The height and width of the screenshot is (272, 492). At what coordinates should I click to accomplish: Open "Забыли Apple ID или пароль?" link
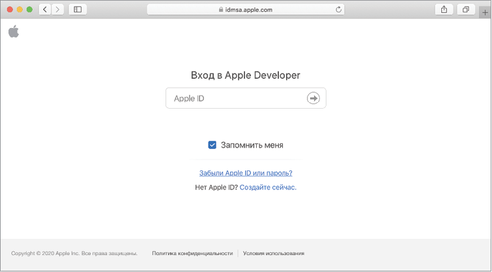(246, 173)
